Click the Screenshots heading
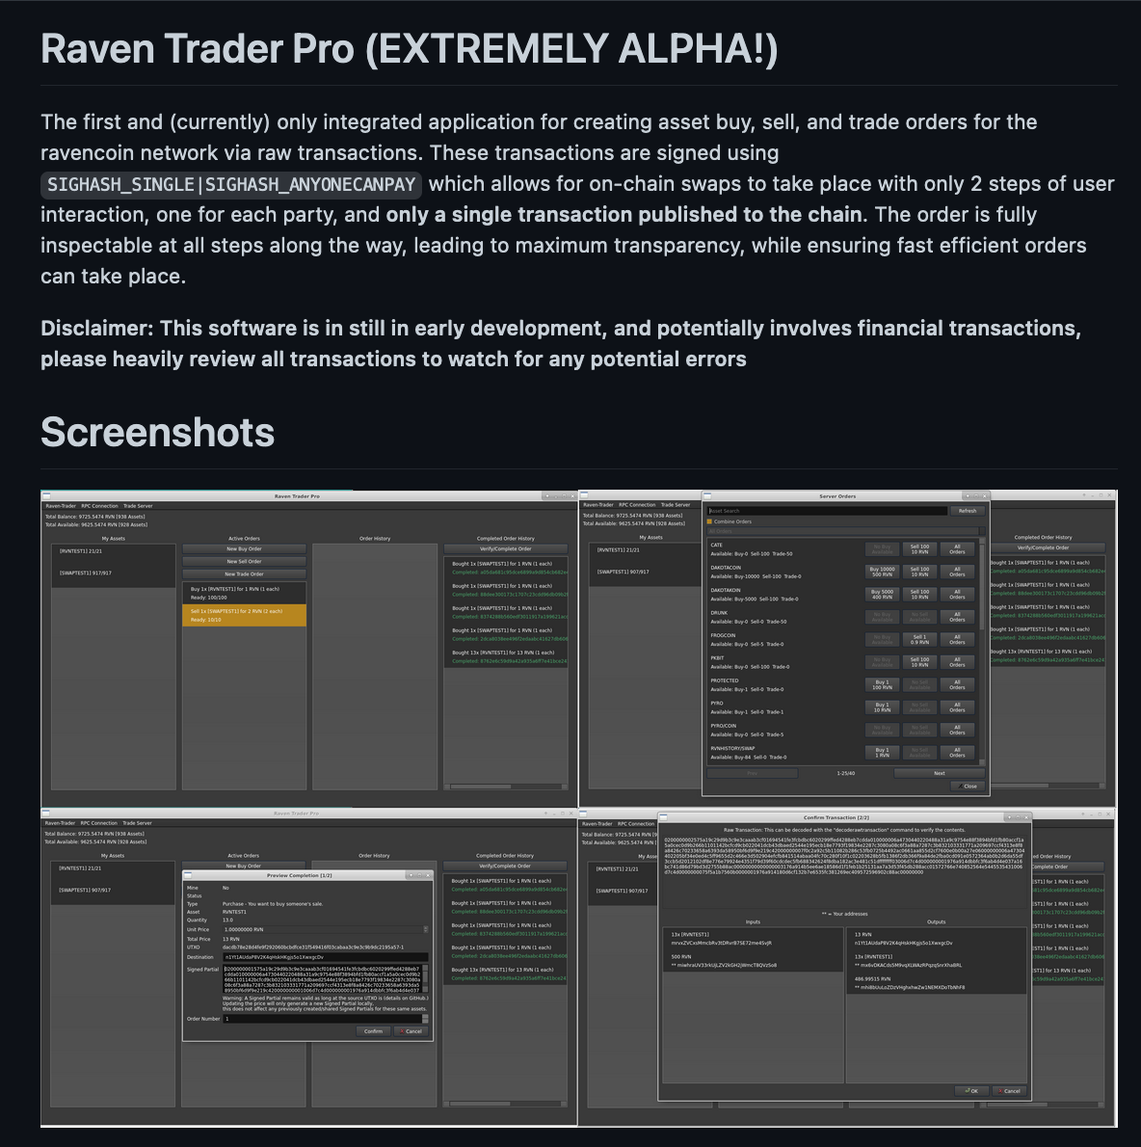 [x=157, y=433]
